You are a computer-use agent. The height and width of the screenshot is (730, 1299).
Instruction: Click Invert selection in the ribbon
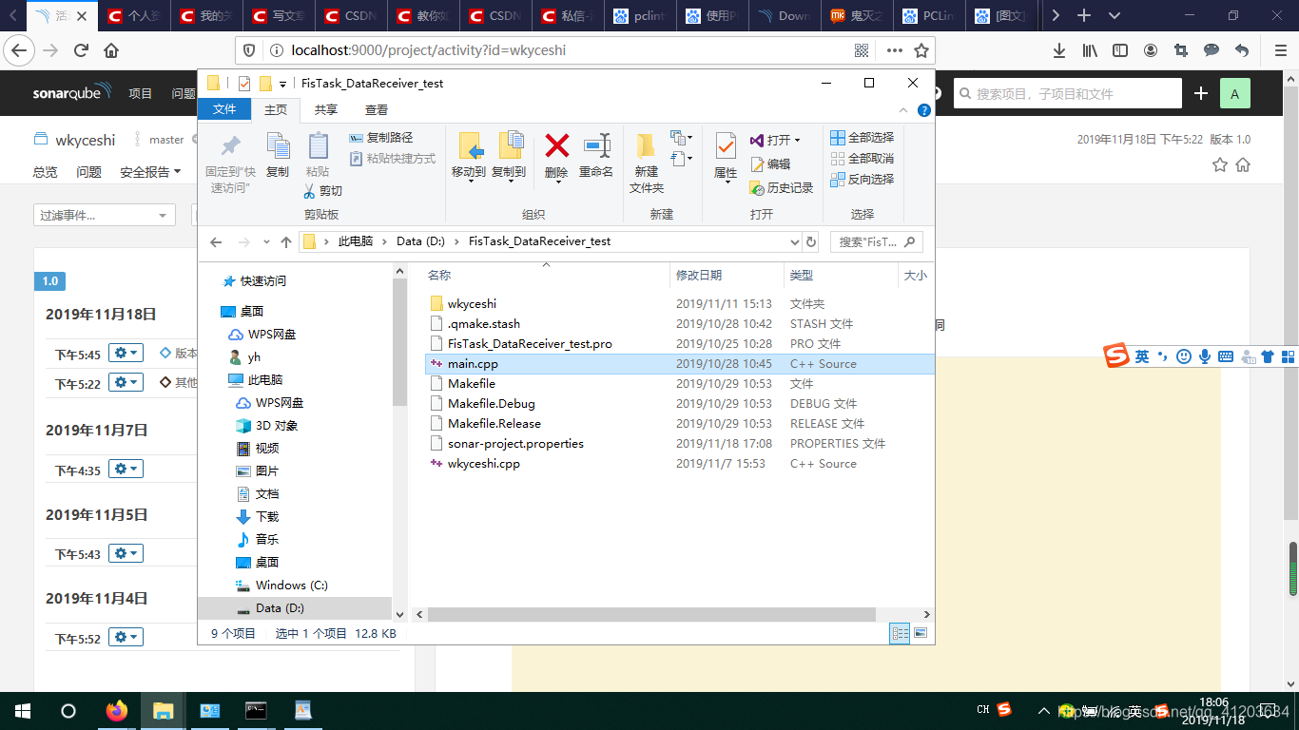click(862, 179)
